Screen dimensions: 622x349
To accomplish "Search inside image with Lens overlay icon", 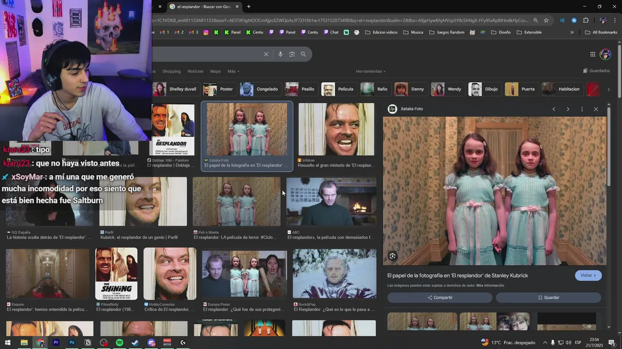I will pos(393,256).
